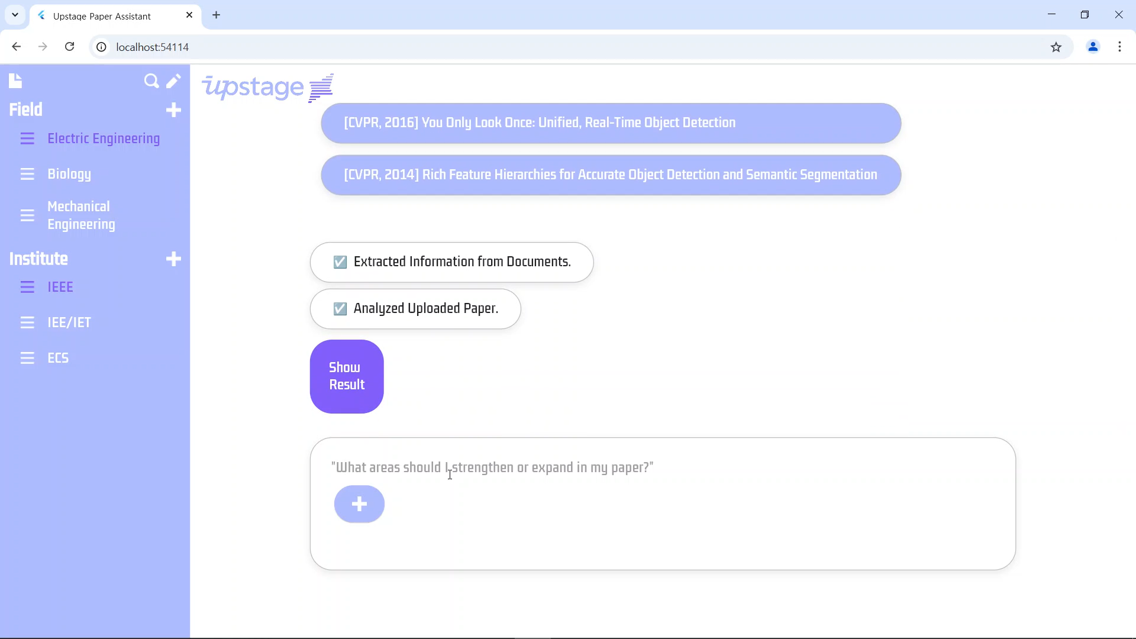Select Electric Engineering field
Image resolution: width=1136 pixels, height=639 pixels.
[104, 138]
